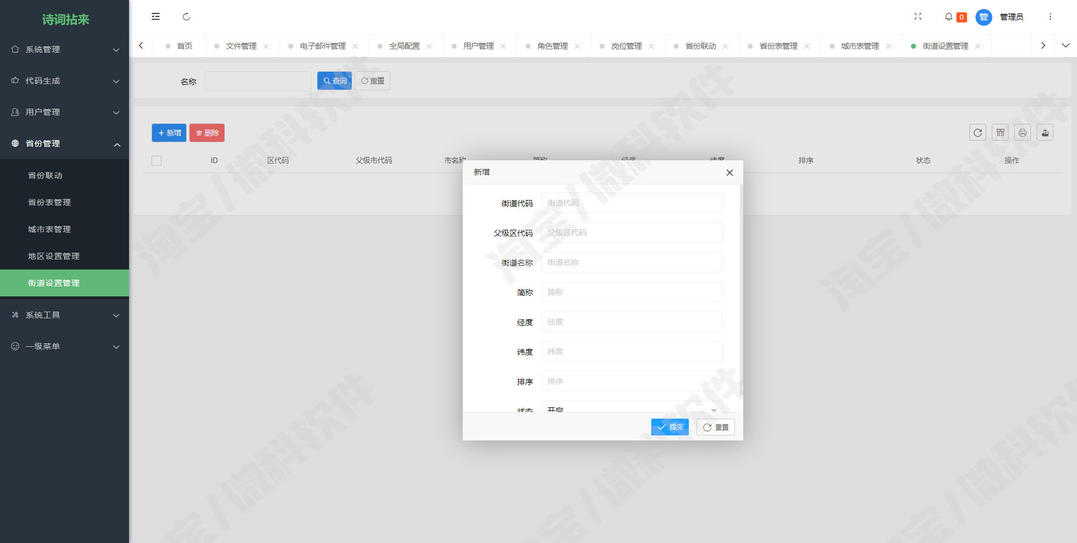The height and width of the screenshot is (543, 1077).
Task: Close the 文件管理 tab
Action: coord(266,47)
